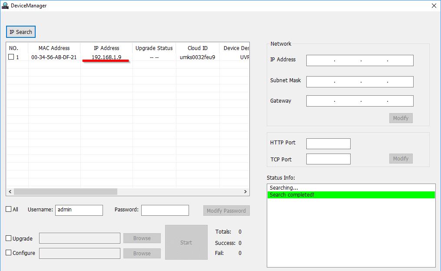Image resolution: width=441 pixels, height=271 pixels.
Task: Click the Upgrade Status column header
Action: tap(154, 48)
